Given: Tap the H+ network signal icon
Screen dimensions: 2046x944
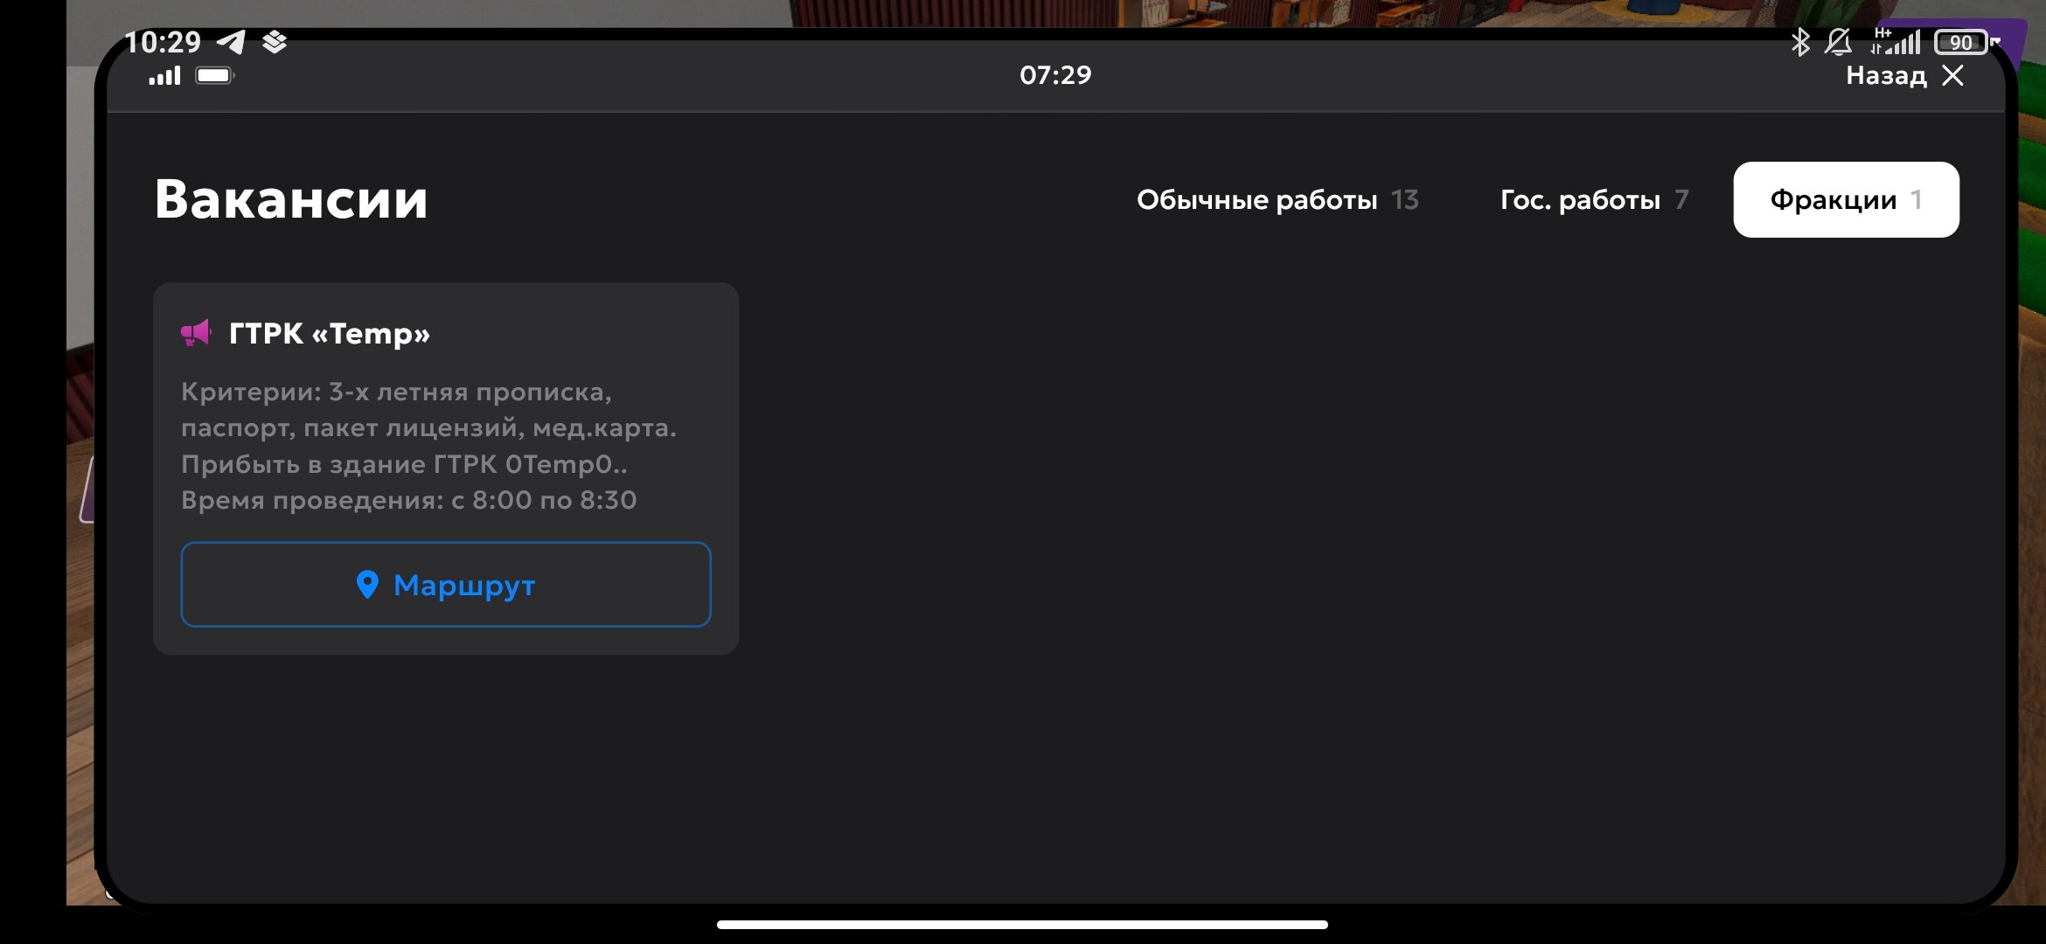Looking at the screenshot, I should click(1895, 41).
